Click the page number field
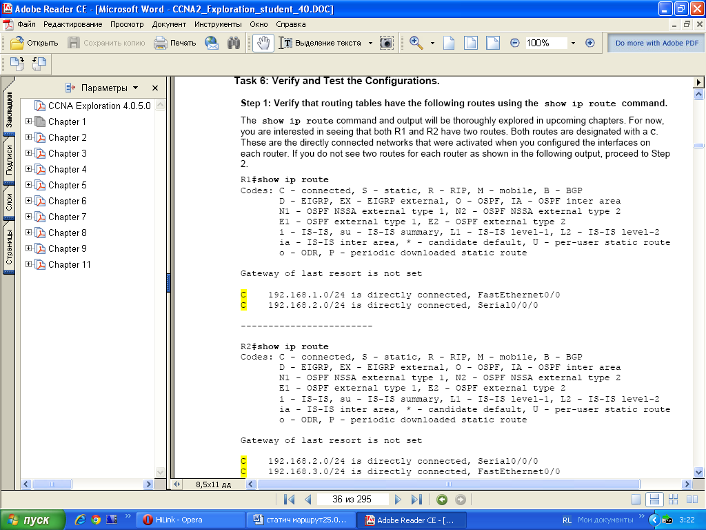This screenshot has height=530, width=706. (x=352, y=500)
